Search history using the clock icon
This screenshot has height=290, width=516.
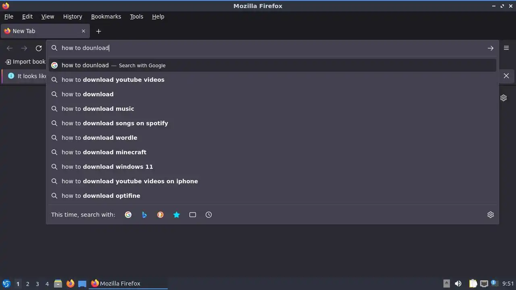coord(209,215)
